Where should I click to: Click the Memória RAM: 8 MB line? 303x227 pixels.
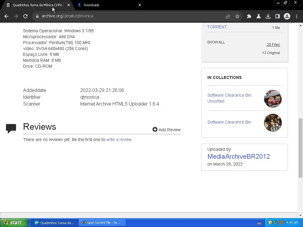(42, 60)
